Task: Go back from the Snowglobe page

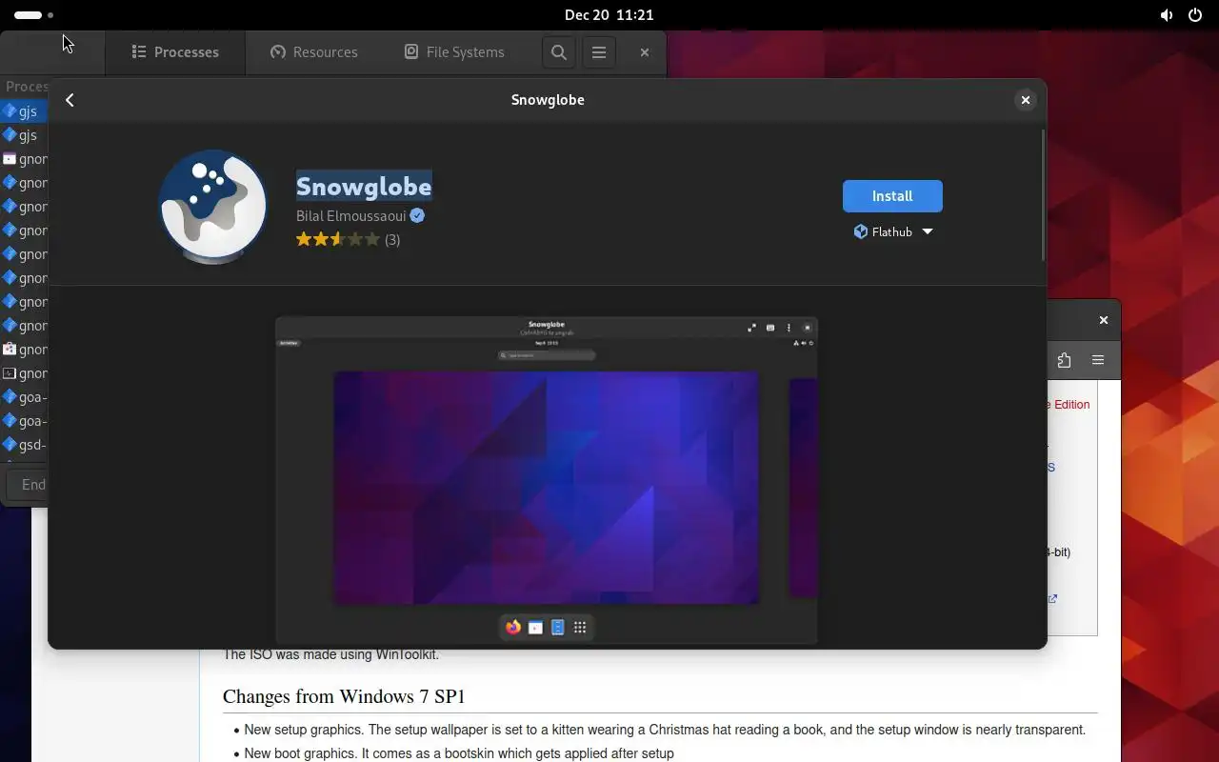Action: 70,100
